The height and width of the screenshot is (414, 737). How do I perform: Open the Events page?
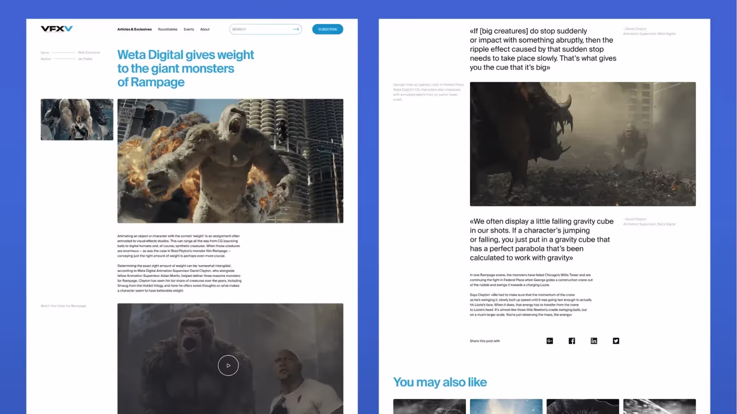189,29
